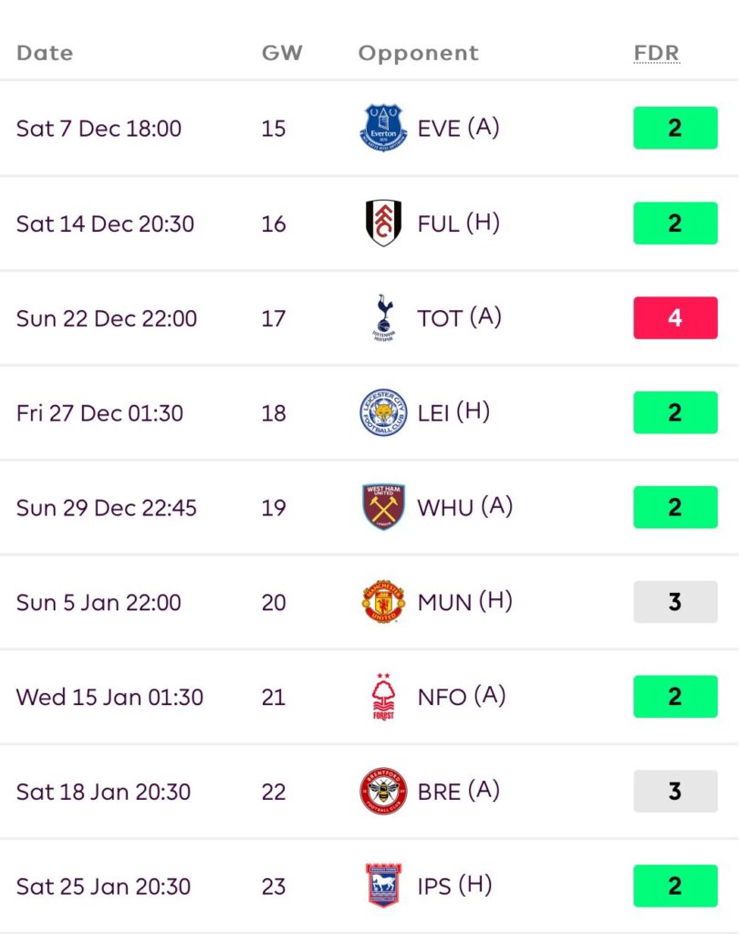
Task: Select the Sat 14 Dec 20:30 fixture date
Action: [105, 223]
